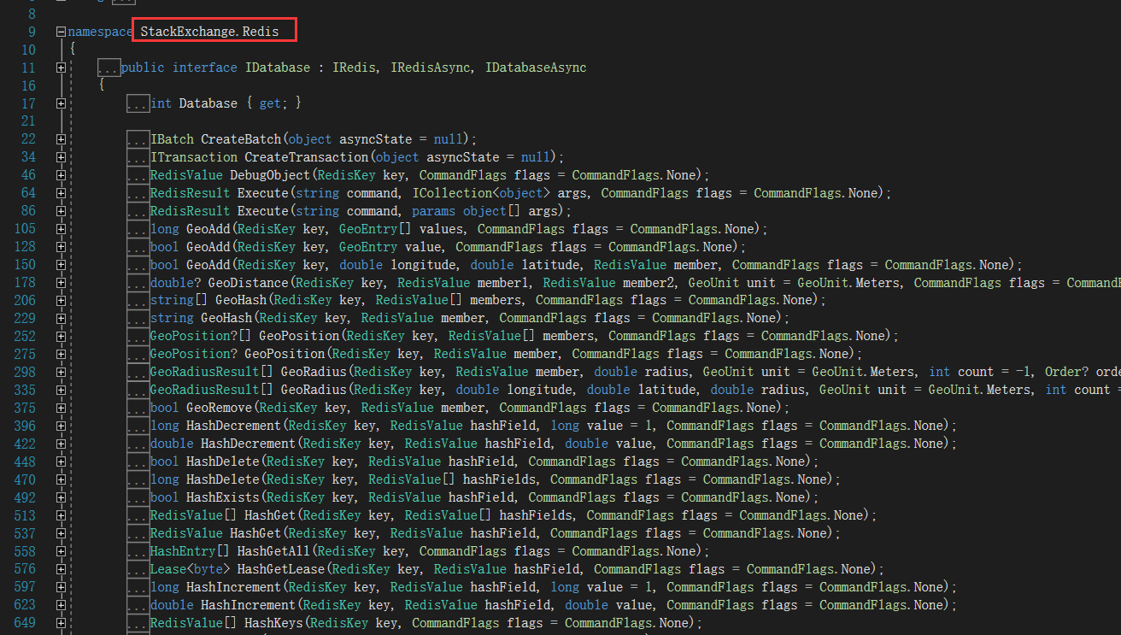Expand plus box on GeoDistance line 178
This screenshot has width=1121, height=635.
[61, 283]
